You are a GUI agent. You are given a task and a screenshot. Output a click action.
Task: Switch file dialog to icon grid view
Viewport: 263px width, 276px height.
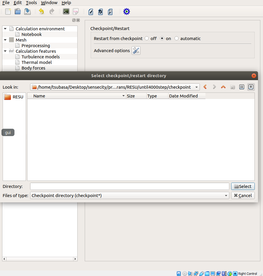click(x=241, y=87)
